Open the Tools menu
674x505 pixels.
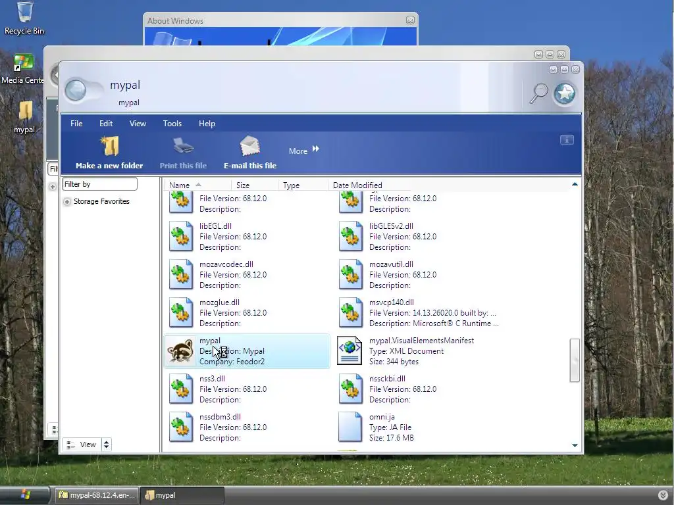point(172,124)
